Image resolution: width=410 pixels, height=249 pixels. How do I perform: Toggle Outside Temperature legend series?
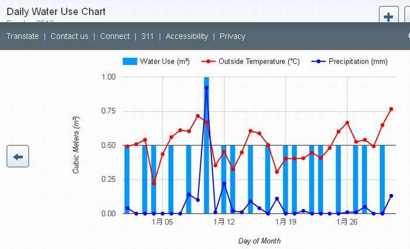coord(251,62)
